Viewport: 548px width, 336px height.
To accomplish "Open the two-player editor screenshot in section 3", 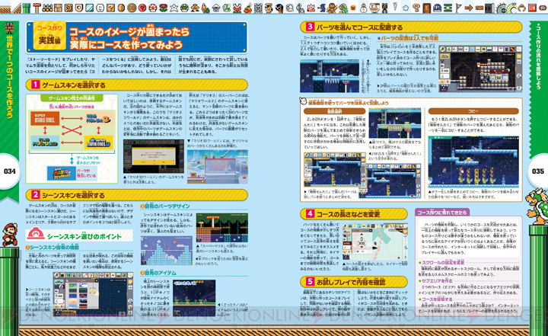I will pos(480,69).
